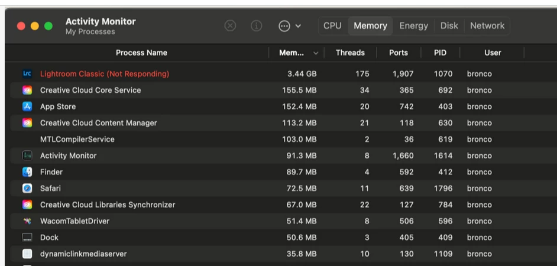Select the dynamiclinkmediaserver process name

click(83, 254)
